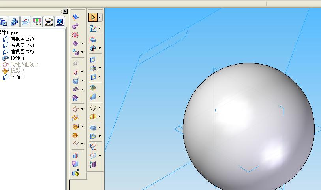Click the XYZ Coordinate System tool
The width and height of the screenshot is (321, 190).
click(x=93, y=147)
